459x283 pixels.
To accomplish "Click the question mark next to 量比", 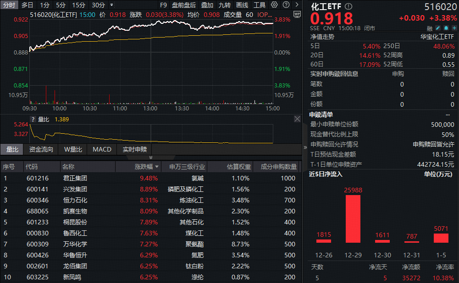I will [33, 119].
